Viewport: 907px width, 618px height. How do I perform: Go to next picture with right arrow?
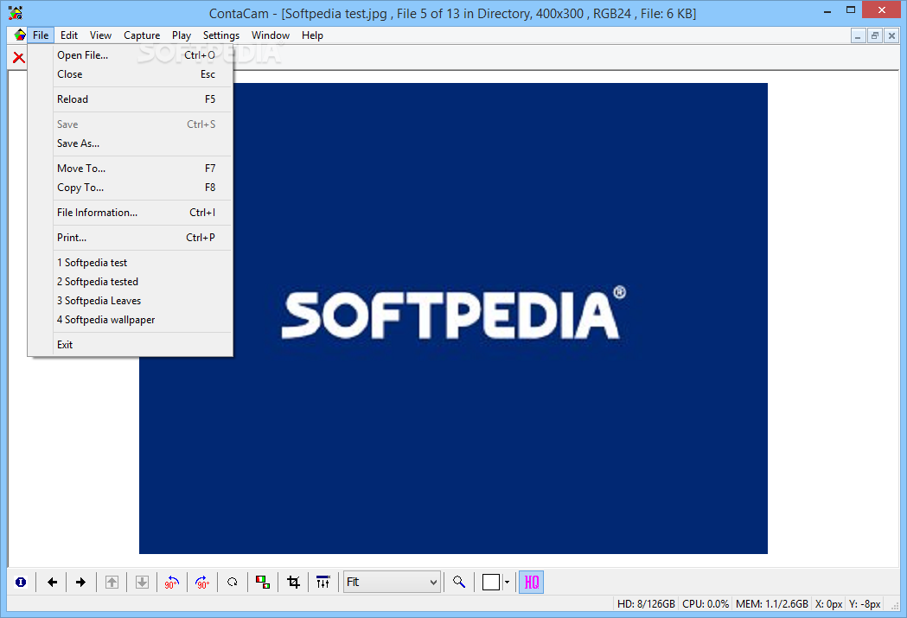(81, 583)
